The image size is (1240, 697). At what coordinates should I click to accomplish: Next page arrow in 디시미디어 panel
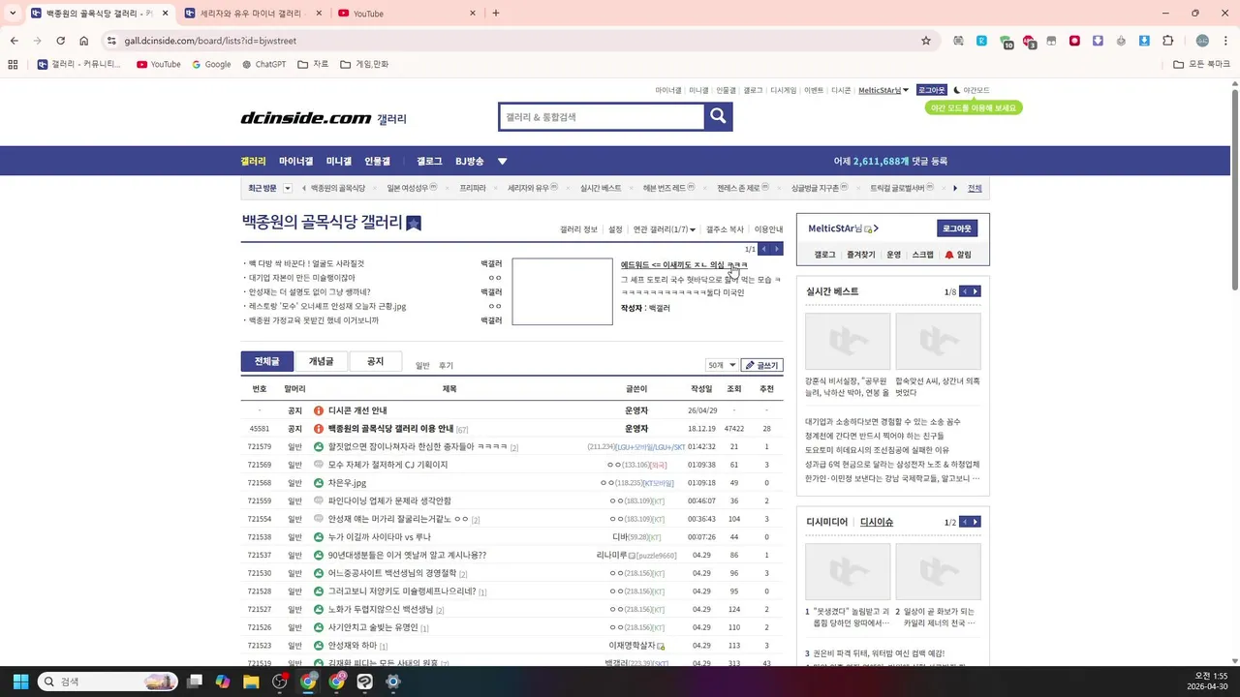(x=976, y=522)
